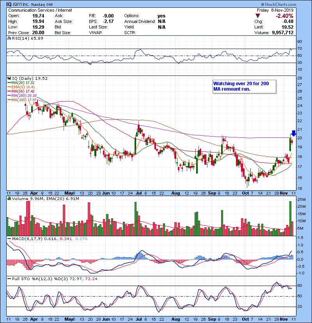Click the EMA(8) 18.41 legend entry
The width and height of the screenshot is (312, 323).
click(21, 87)
